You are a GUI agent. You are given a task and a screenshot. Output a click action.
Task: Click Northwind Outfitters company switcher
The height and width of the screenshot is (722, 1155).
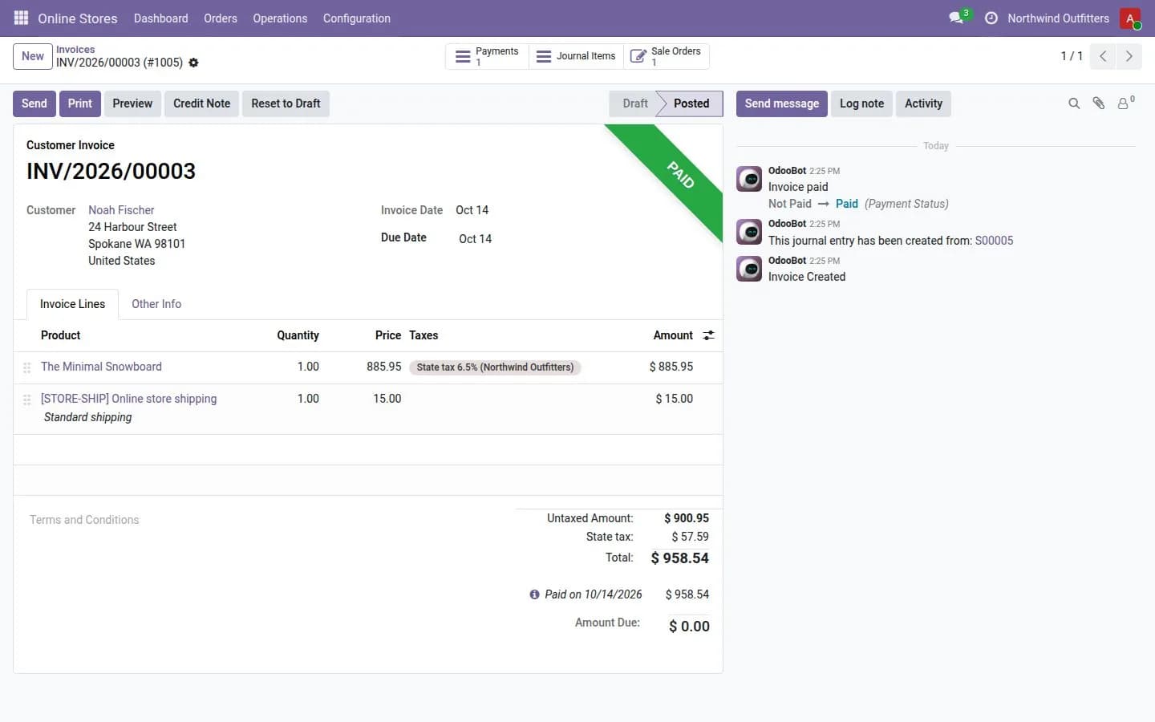(x=1058, y=18)
